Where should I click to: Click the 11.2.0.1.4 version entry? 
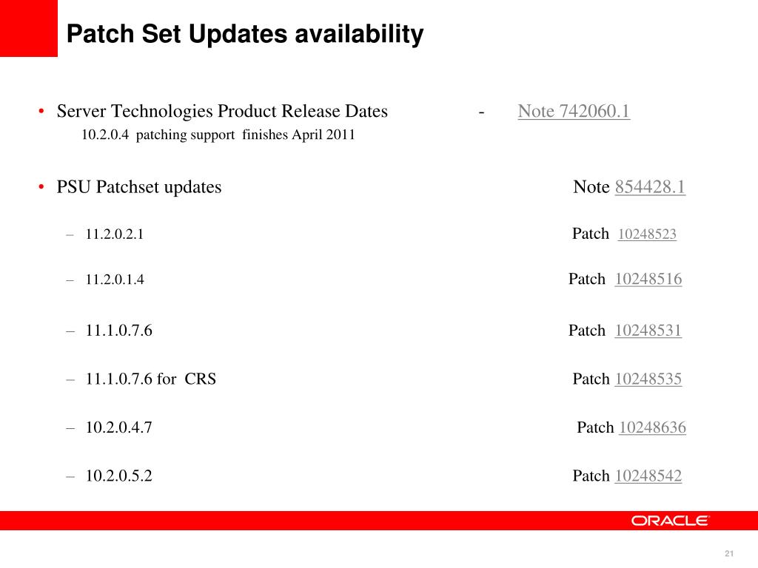coord(115,280)
